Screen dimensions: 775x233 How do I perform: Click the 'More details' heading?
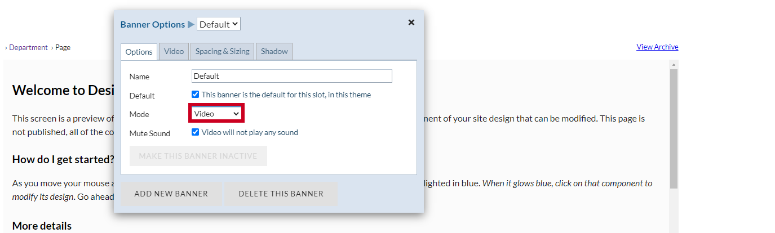coord(42,226)
